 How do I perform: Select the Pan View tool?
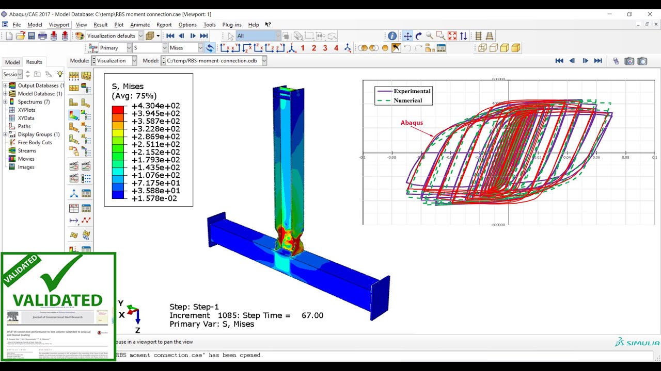[x=407, y=36]
